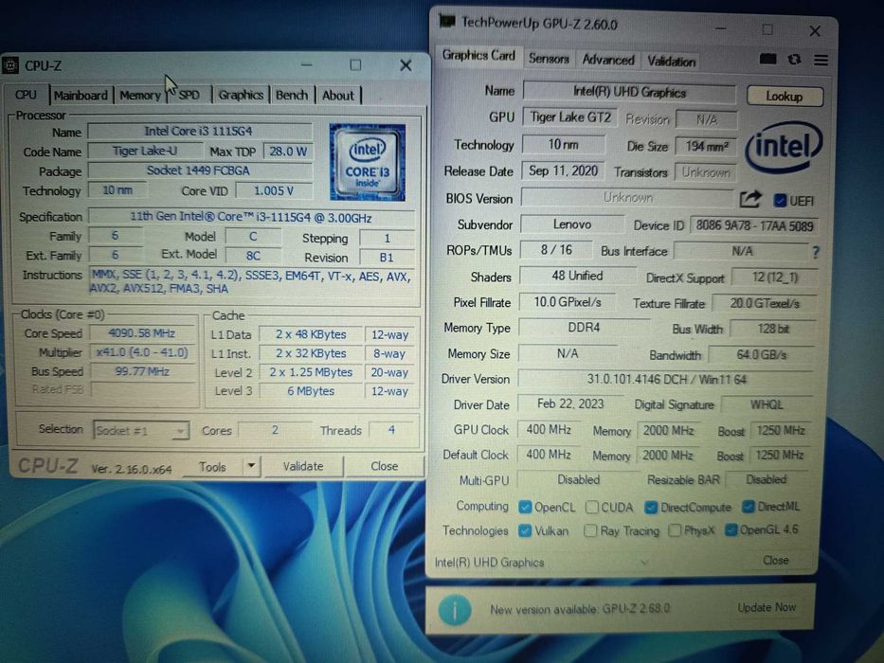Click the Release Date Sep 11, 2020 field
This screenshot has height=663, width=884.
(x=563, y=170)
